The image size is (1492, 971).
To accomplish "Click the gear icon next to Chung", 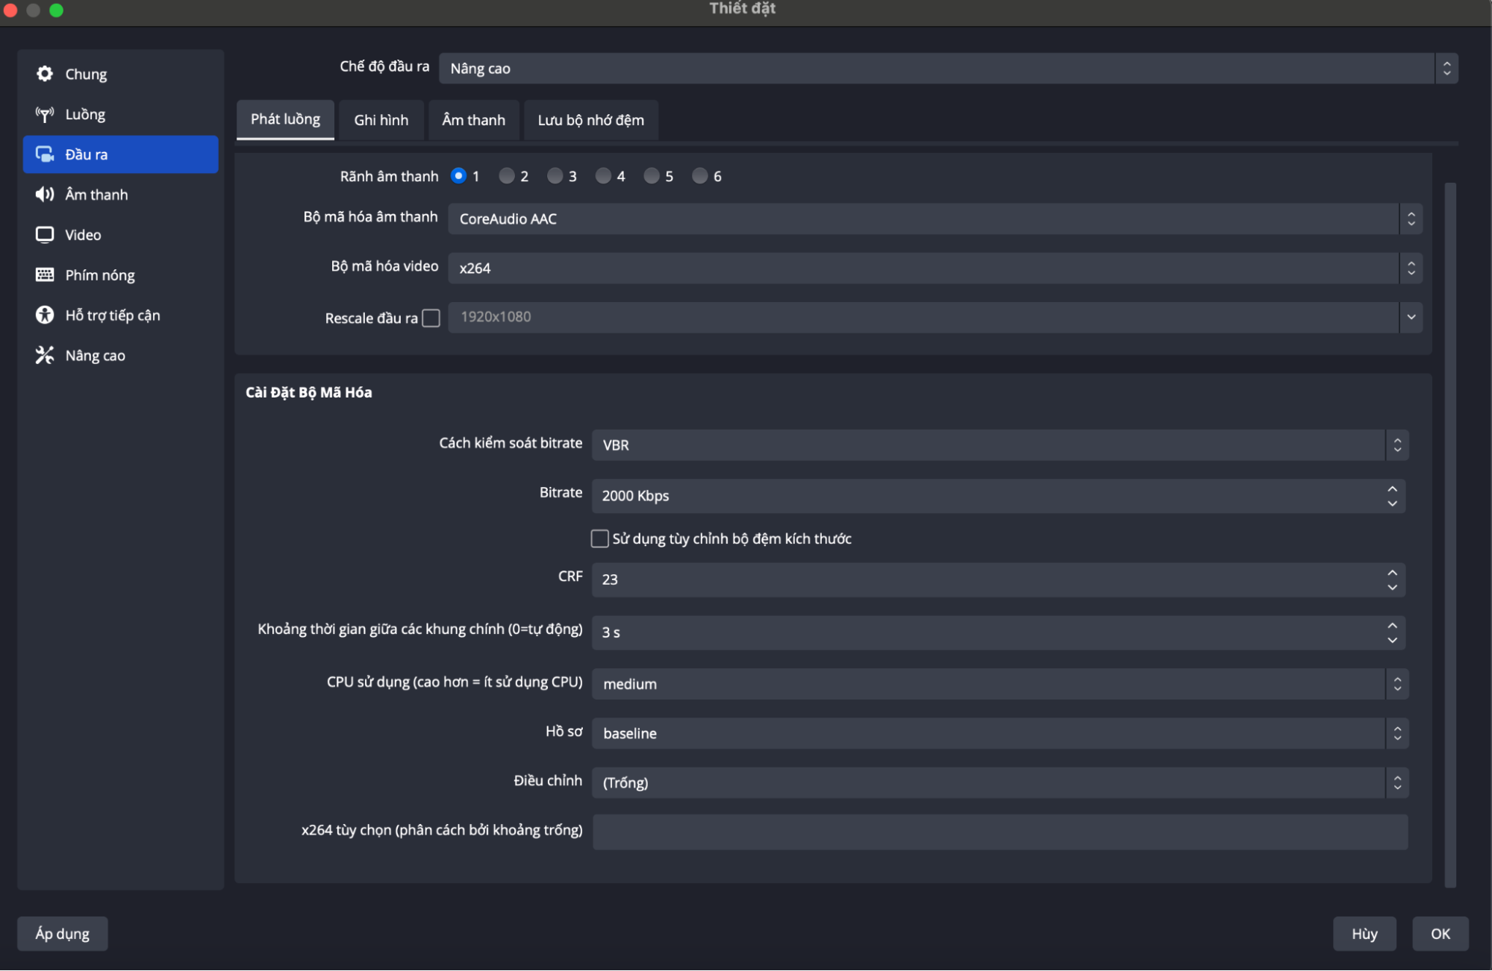I will pos(45,74).
